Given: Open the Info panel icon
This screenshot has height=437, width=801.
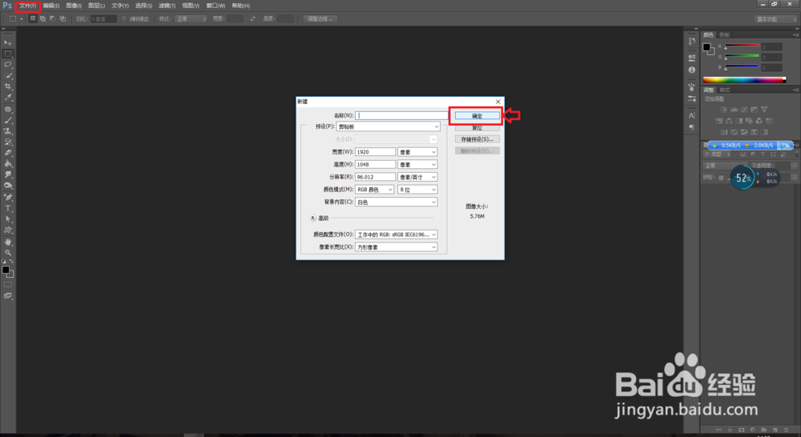Looking at the screenshot, I should click(x=692, y=70).
